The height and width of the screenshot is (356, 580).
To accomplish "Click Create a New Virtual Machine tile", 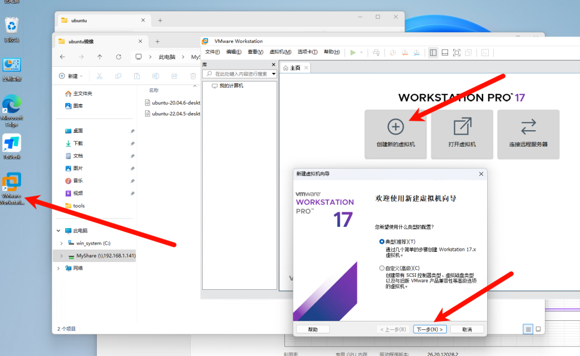I will click(395, 134).
